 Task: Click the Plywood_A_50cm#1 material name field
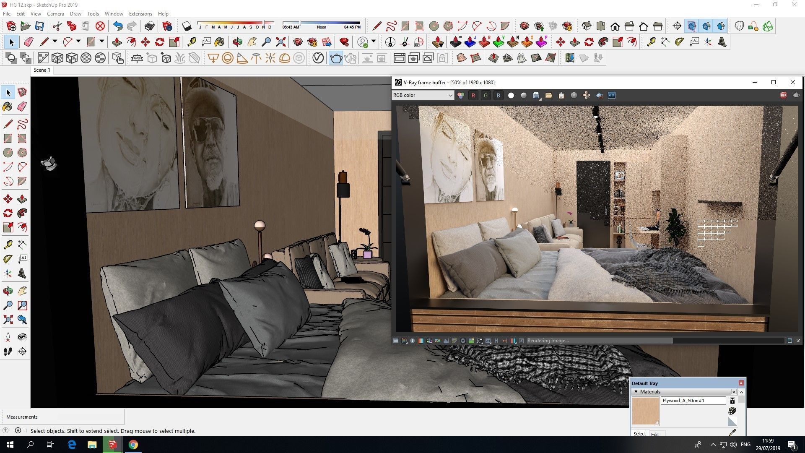(x=693, y=401)
